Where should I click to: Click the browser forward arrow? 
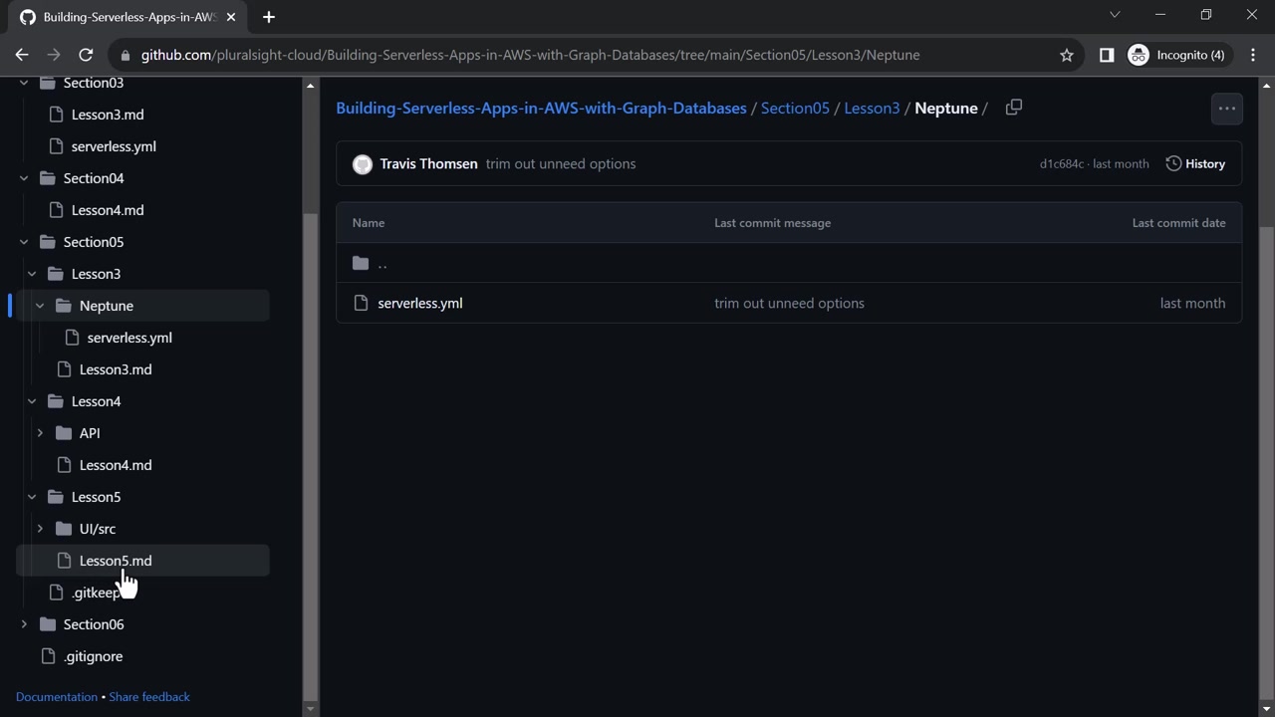point(54,55)
